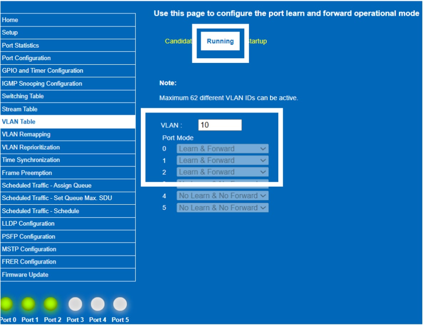This screenshot has width=423, height=325.
Task: Click the gray Port 3 status indicator
Action: coord(75,304)
